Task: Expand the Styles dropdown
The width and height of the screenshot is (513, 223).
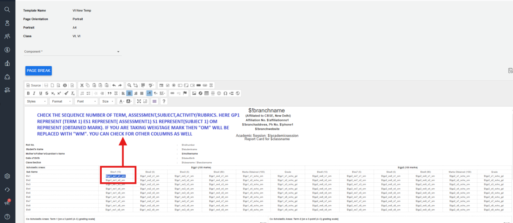Action: (x=36, y=101)
